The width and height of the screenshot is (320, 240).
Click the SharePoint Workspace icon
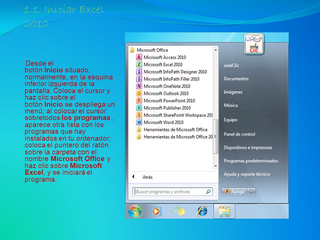click(139, 115)
